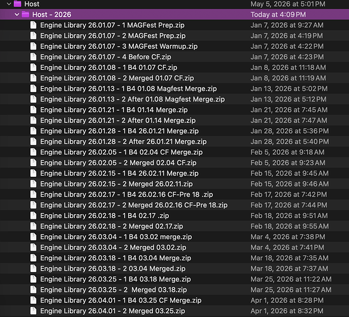Click the date Feb 18, 2026 at 9:51 AM
Screen dimensions: 349x317
[289, 216]
